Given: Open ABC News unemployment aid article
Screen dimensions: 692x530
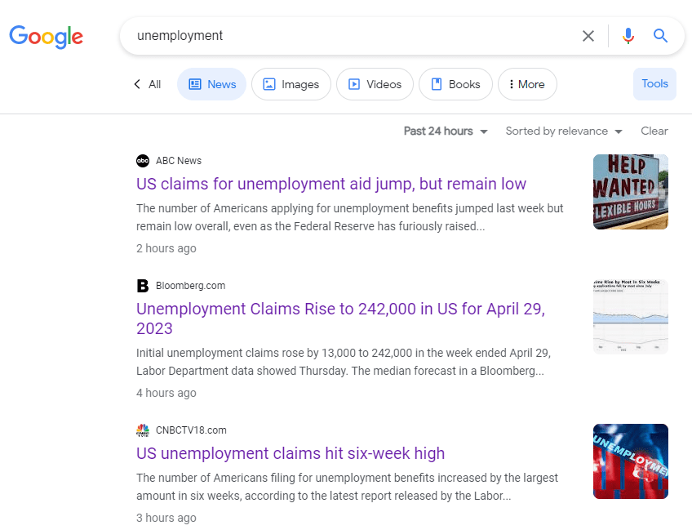Looking at the screenshot, I should (x=331, y=184).
